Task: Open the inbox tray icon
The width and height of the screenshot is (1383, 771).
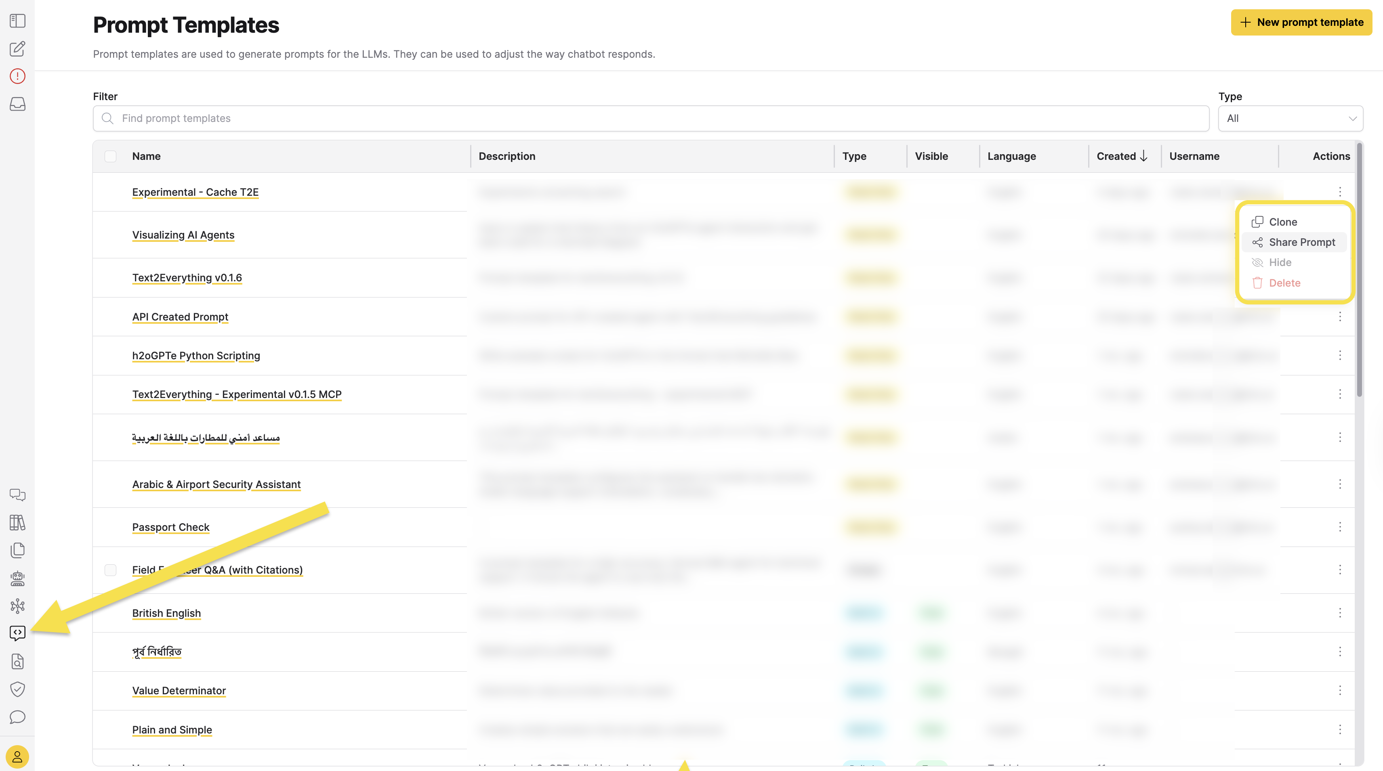Action: tap(17, 104)
